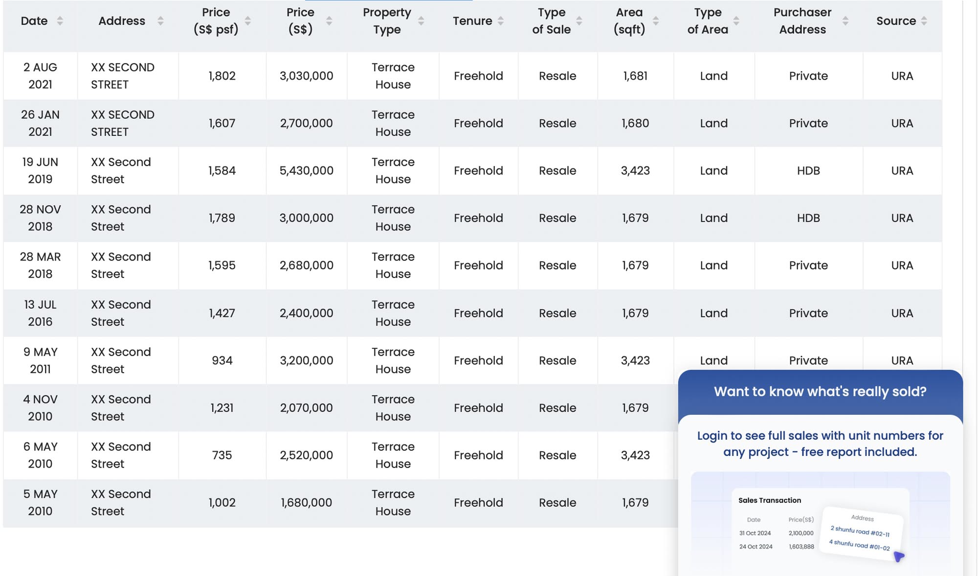
Task: Click the Date column header label
Action: click(x=34, y=21)
